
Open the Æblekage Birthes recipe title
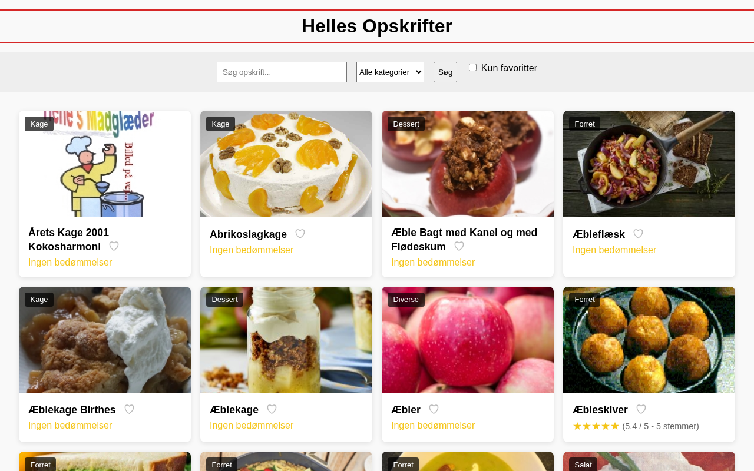coord(72,410)
